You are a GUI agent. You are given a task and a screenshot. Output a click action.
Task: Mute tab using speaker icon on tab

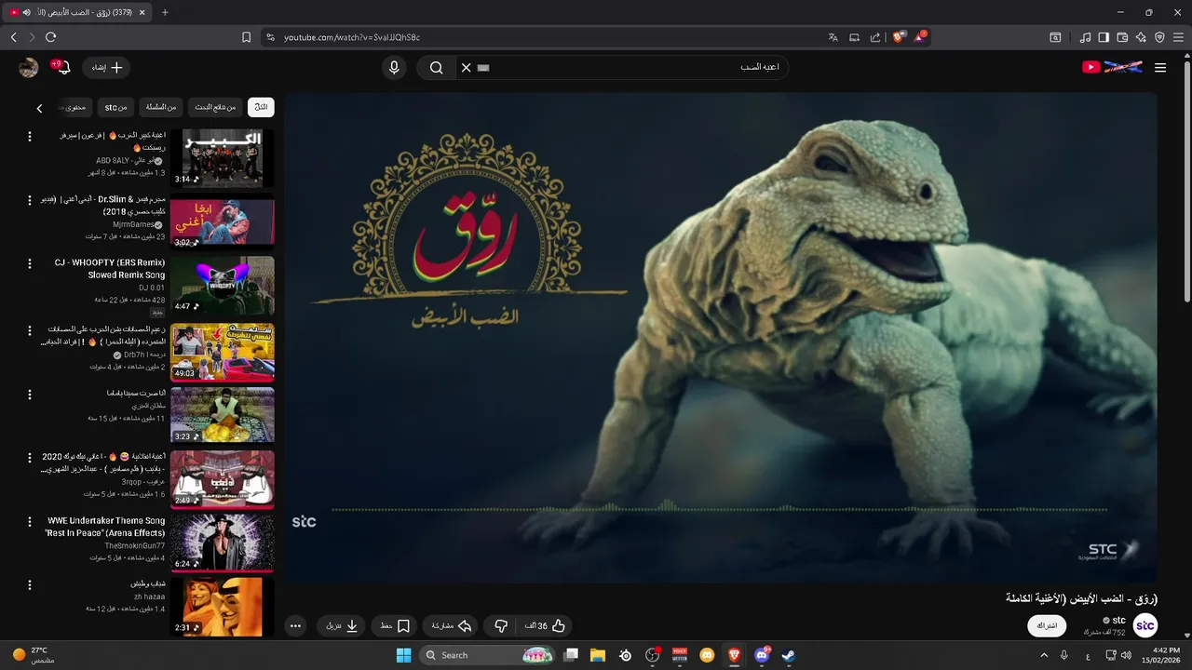26,12
